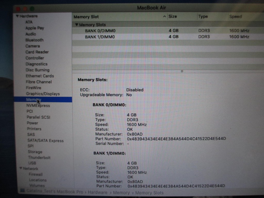264x198 pixels.
Task: Click the 1600 MHz cell in BANK 1/DIMM0 table row
Action: pos(239,37)
